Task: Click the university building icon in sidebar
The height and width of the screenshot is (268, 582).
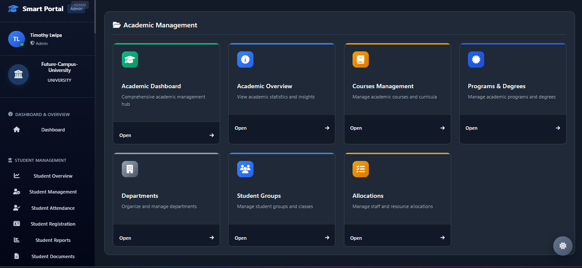Action: click(18, 74)
